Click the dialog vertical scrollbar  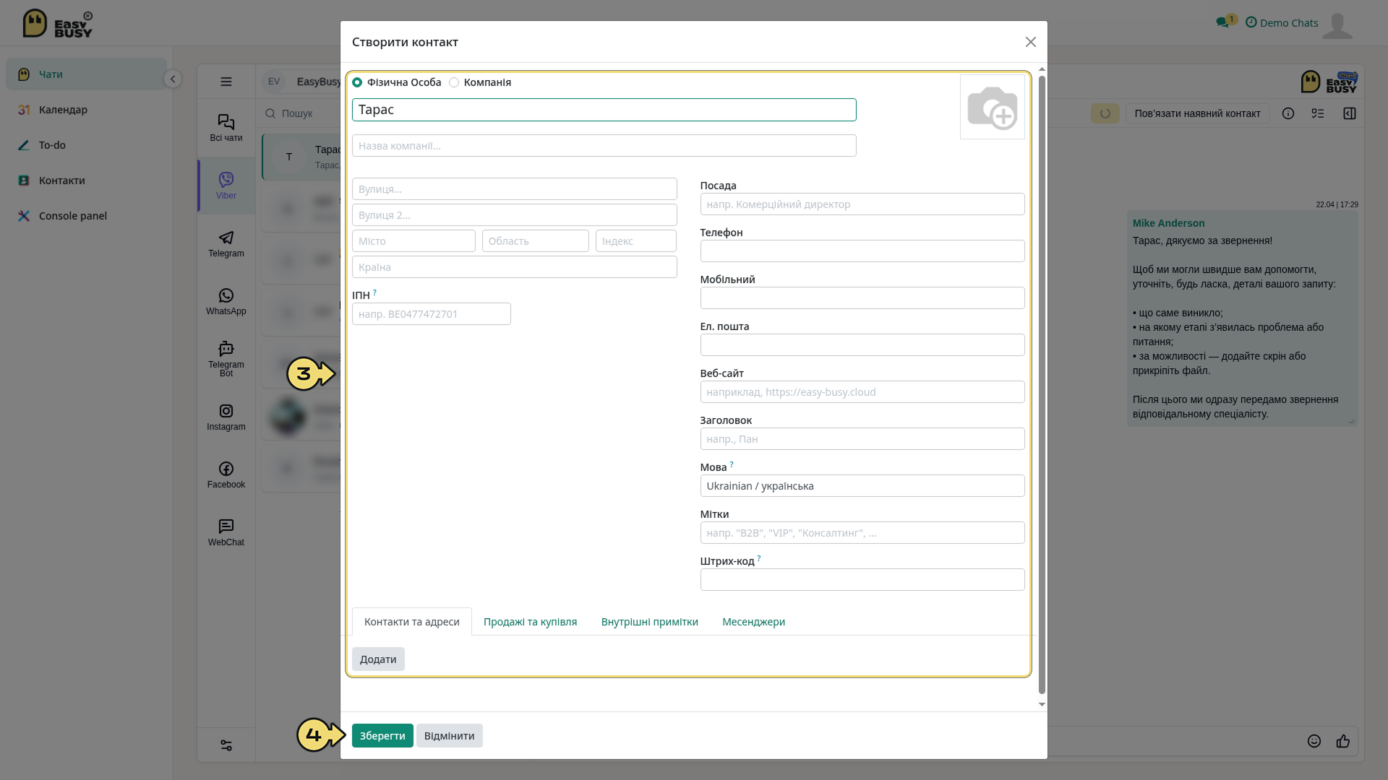1042,384
